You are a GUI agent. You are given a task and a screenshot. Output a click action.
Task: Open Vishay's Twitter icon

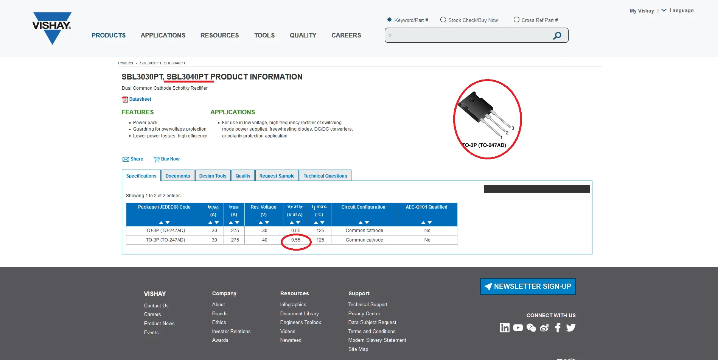pos(571,327)
